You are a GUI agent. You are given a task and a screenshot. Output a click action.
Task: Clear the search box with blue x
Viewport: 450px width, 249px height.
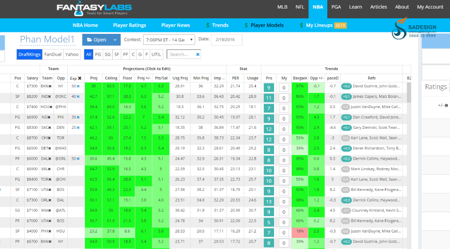point(198,54)
